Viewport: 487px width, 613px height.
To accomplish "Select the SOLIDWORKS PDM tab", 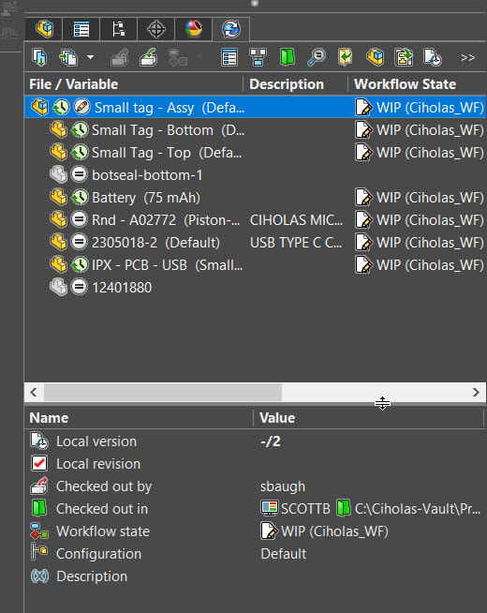I will [230, 29].
